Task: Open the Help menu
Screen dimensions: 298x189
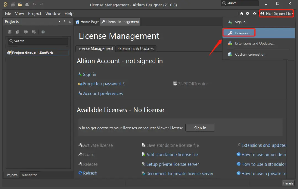Action: point(69,14)
